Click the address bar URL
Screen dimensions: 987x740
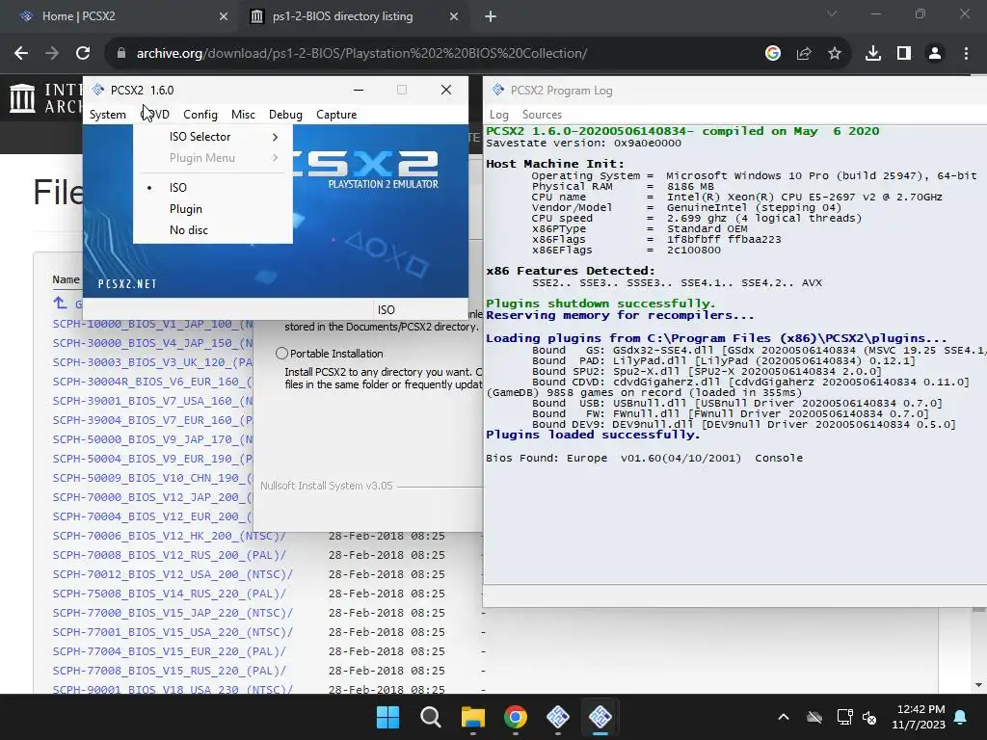pyautogui.click(x=362, y=54)
